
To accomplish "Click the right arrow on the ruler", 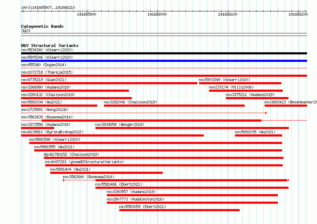I will [306, 11].
